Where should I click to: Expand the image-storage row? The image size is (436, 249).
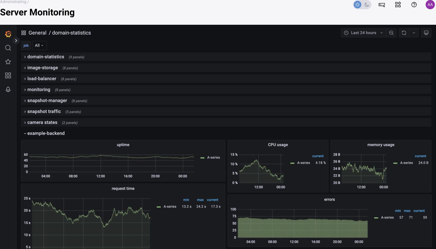(226, 68)
